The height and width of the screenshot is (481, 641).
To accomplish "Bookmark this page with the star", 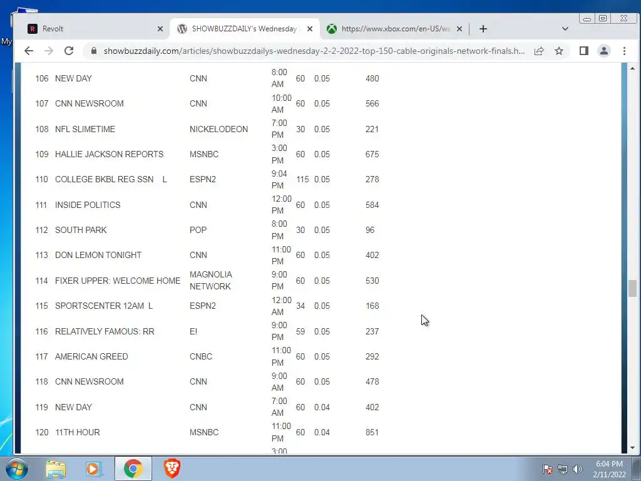I will [559, 51].
